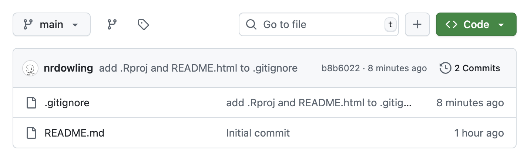Open the branches icon next to main
The width and height of the screenshot is (524, 155).
[112, 25]
